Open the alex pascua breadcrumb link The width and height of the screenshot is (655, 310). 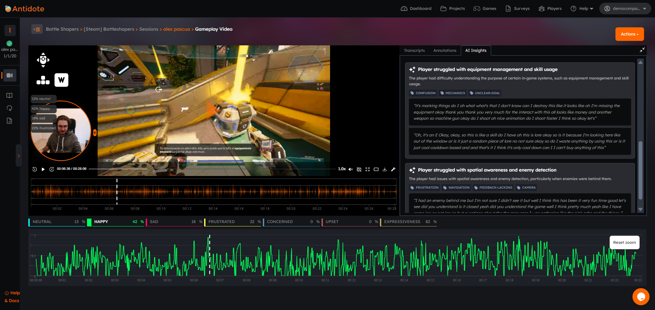tap(176, 29)
